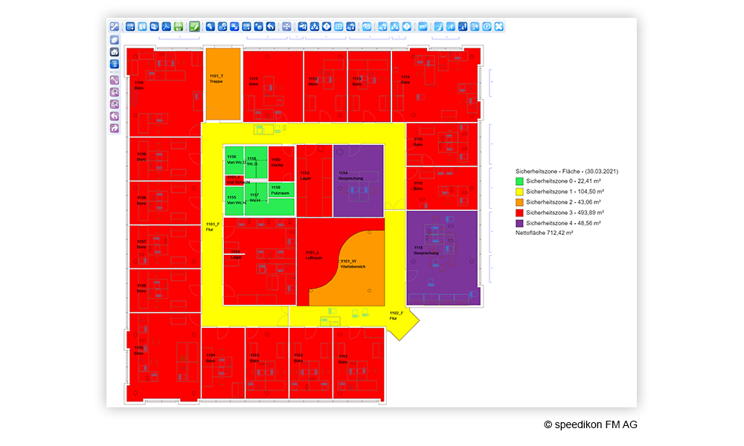
Task: Click room label '1111 Büro'
Action: point(254,82)
